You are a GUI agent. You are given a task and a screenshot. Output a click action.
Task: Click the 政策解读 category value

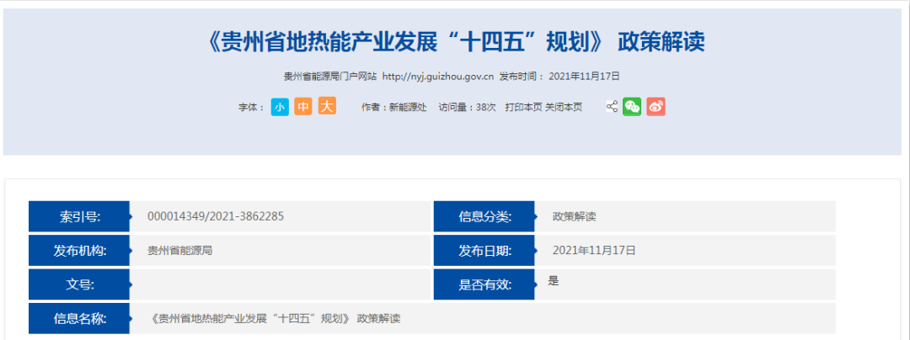click(574, 216)
